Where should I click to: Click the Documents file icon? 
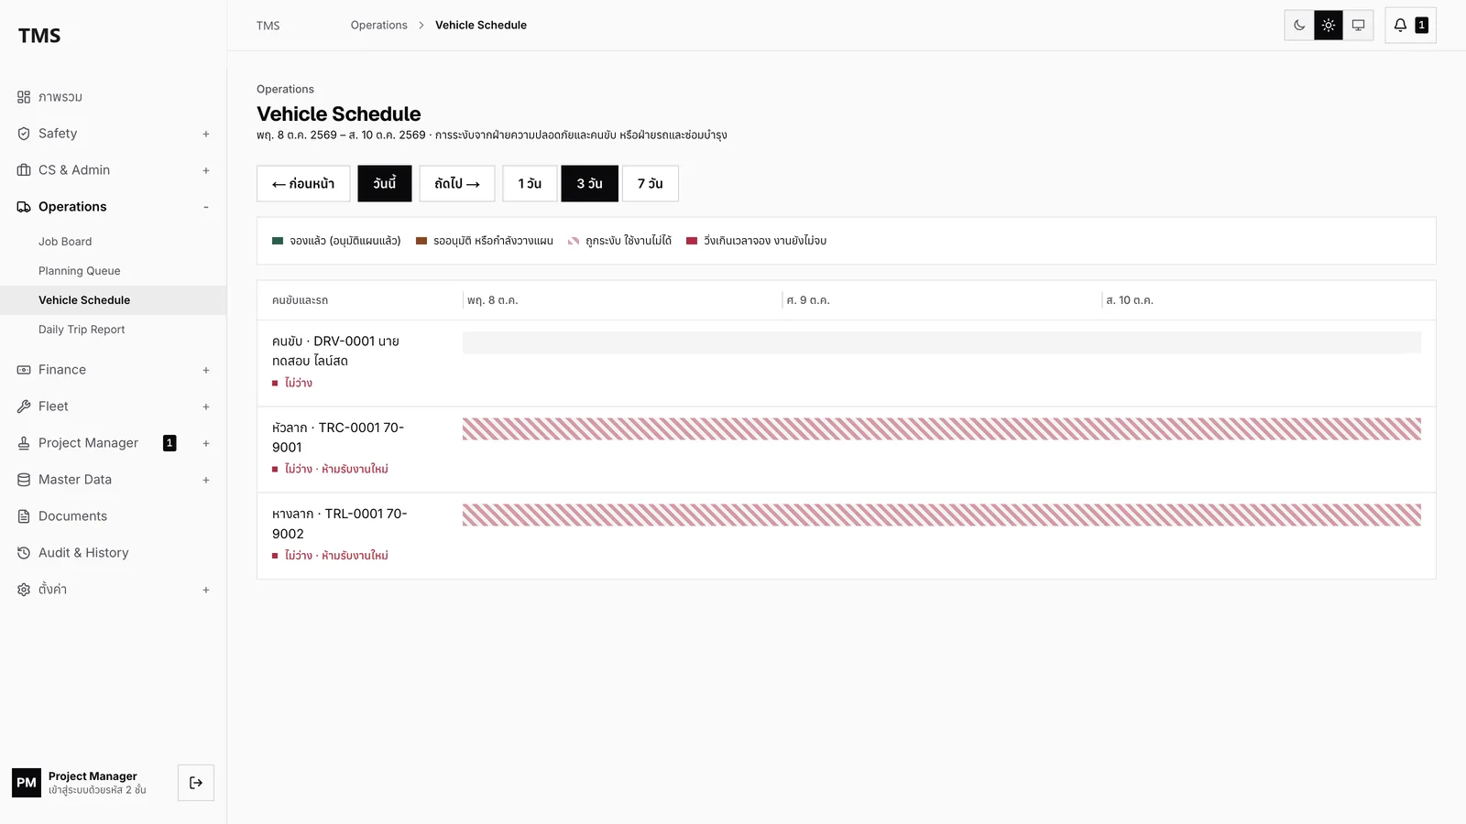click(24, 516)
